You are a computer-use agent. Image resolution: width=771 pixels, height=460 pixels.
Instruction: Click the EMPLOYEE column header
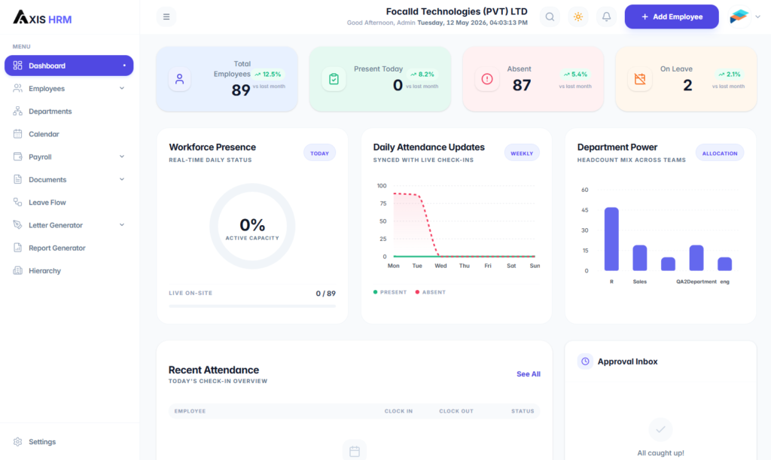click(190, 411)
